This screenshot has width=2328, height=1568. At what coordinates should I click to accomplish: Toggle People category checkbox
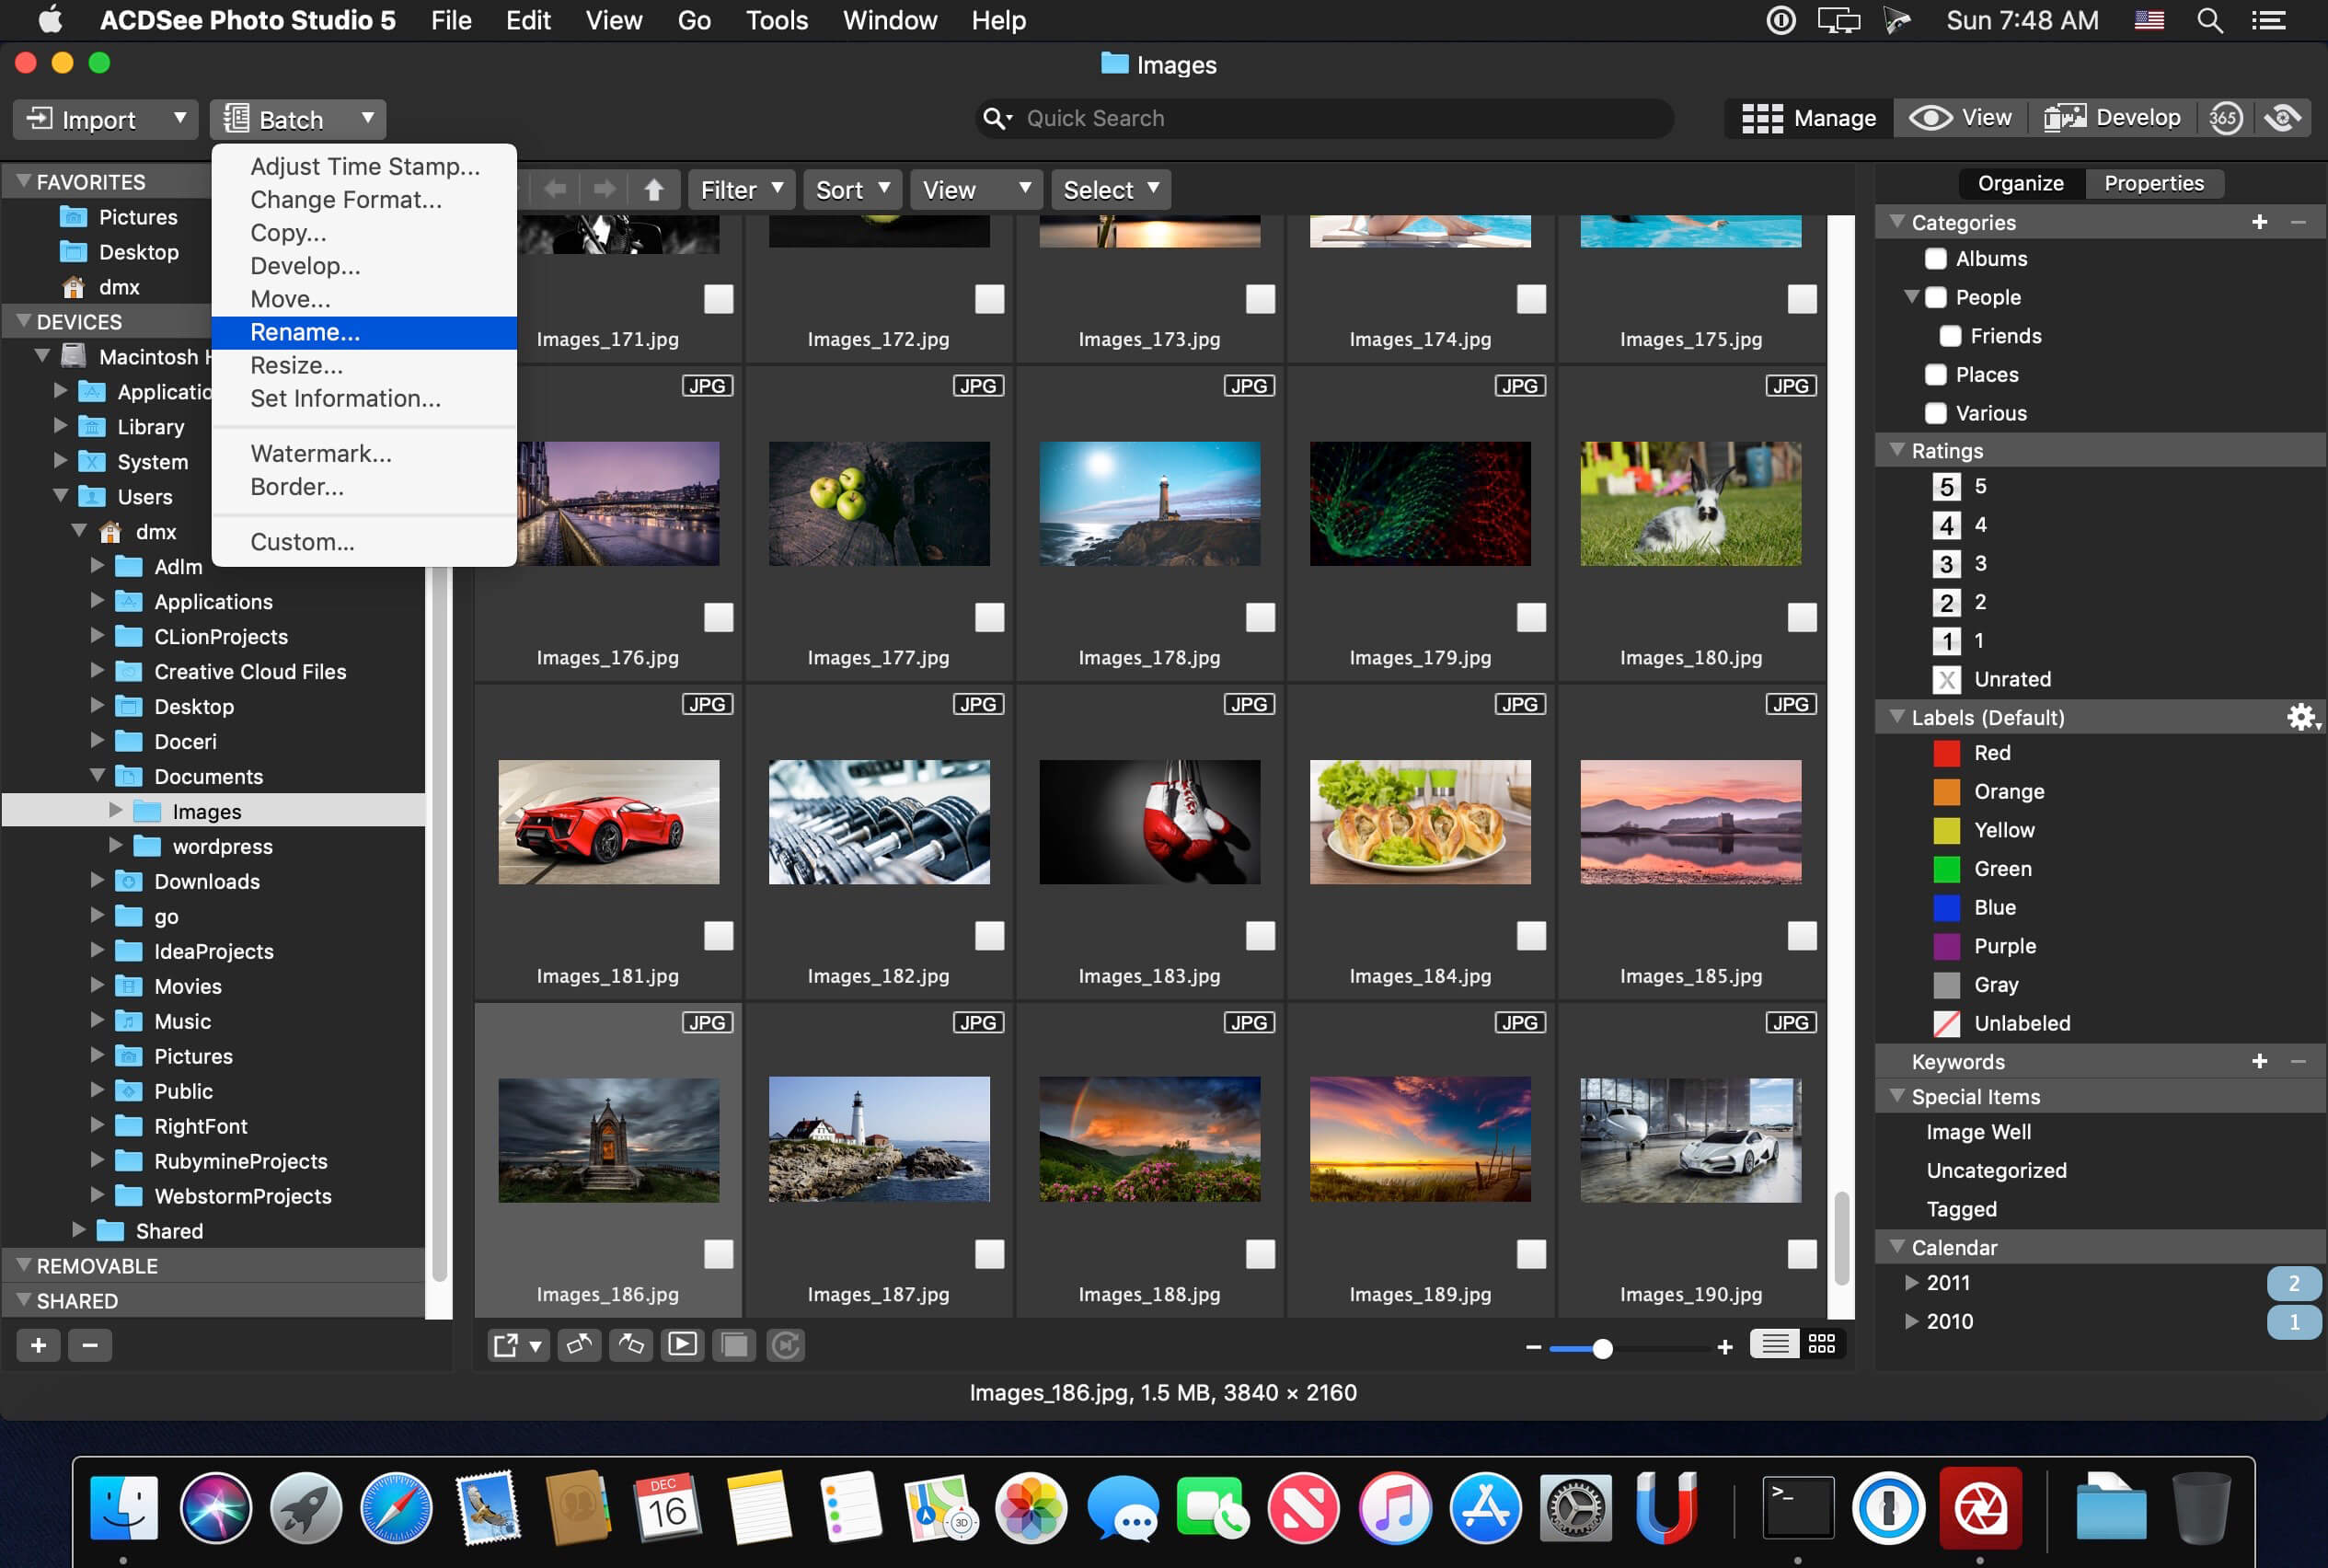coord(1936,295)
